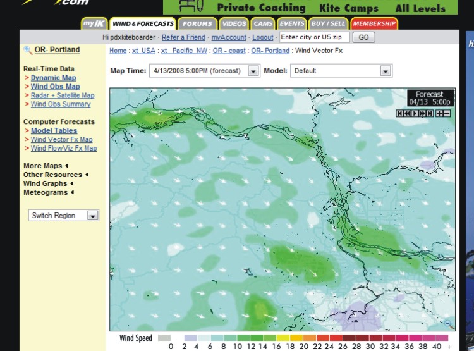The width and height of the screenshot is (474, 351).
Task: Open the Model dropdown
Action: click(384, 71)
